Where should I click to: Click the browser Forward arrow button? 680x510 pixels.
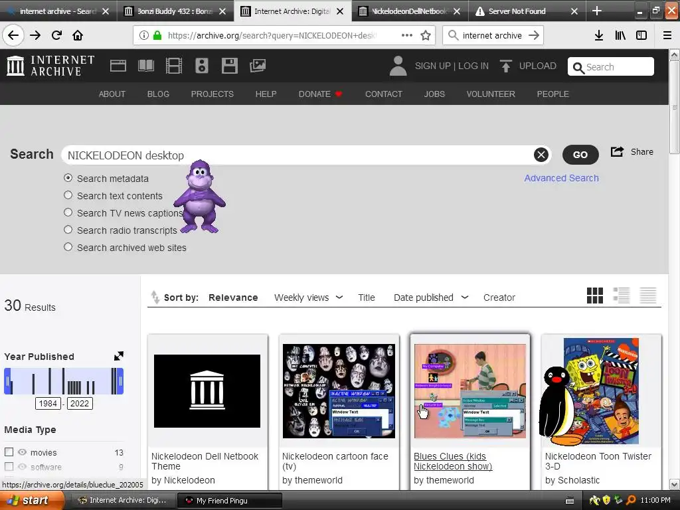click(x=35, y=35)
